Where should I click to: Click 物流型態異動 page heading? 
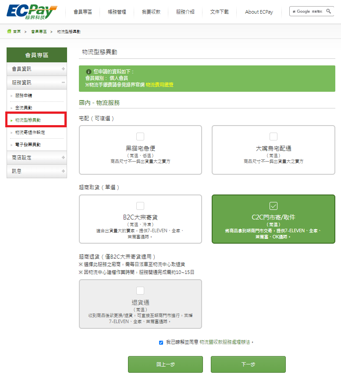pyautogui.click(x=99, y=52)
